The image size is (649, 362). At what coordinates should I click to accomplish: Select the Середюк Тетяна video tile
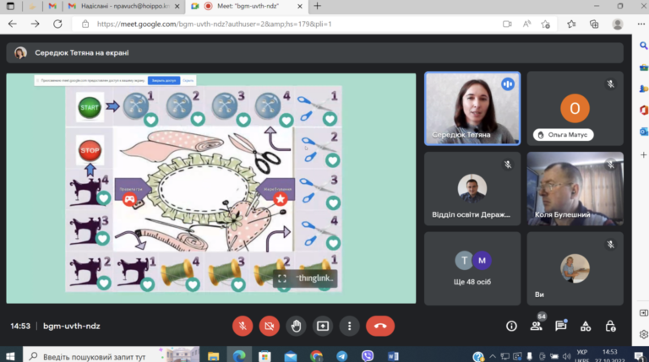[472, 108]
